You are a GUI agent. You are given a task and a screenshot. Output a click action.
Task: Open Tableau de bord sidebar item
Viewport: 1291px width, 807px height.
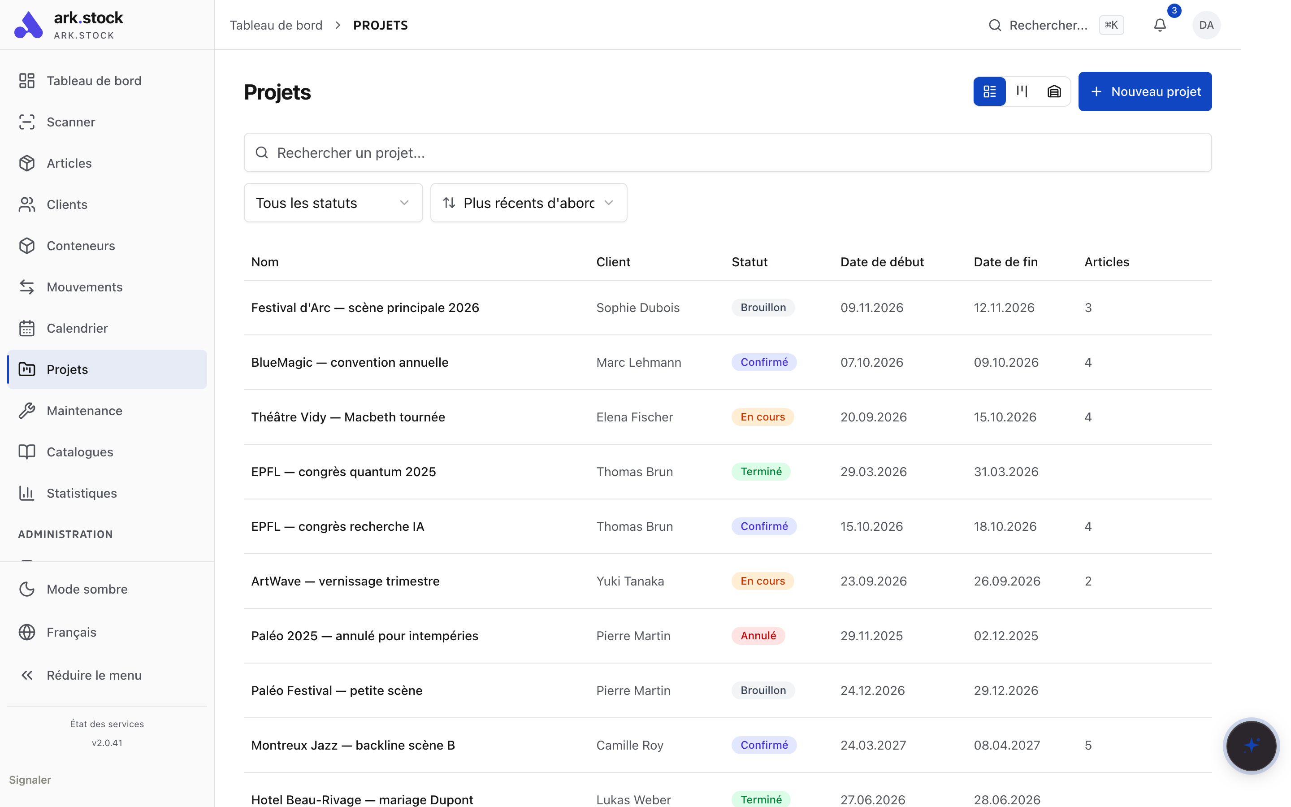pos(107,81)
